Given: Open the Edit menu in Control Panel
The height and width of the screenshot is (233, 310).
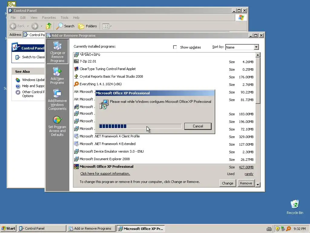Looking at the screenshot, I should [x=23, y=18].
